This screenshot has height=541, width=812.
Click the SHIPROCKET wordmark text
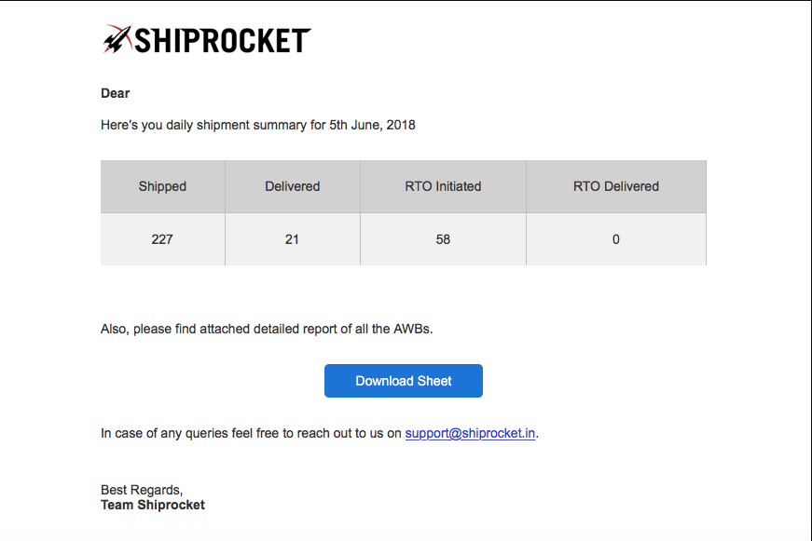click(x=223, y=41)
